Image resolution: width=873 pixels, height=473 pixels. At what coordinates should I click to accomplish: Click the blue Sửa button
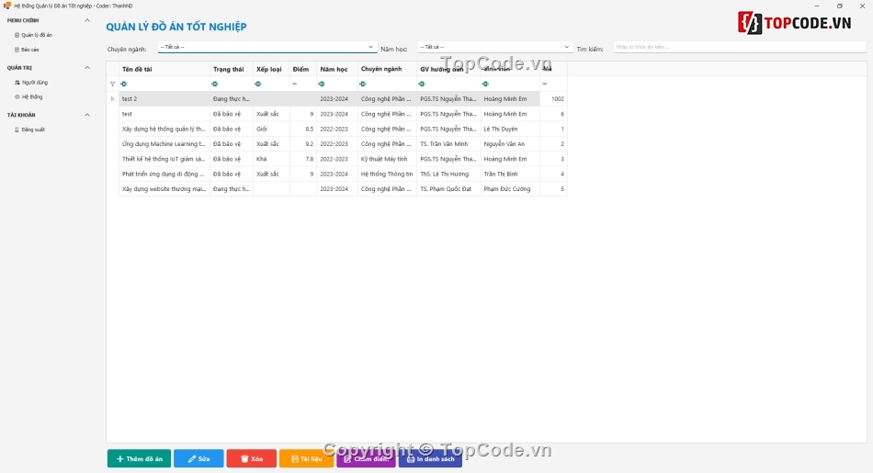(198, 458)
